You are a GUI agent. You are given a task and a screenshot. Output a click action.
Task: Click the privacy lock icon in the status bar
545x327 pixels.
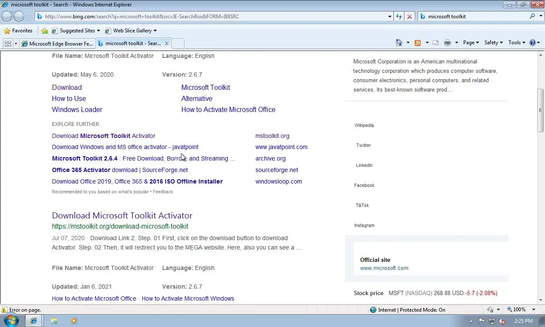coord(490,310)
